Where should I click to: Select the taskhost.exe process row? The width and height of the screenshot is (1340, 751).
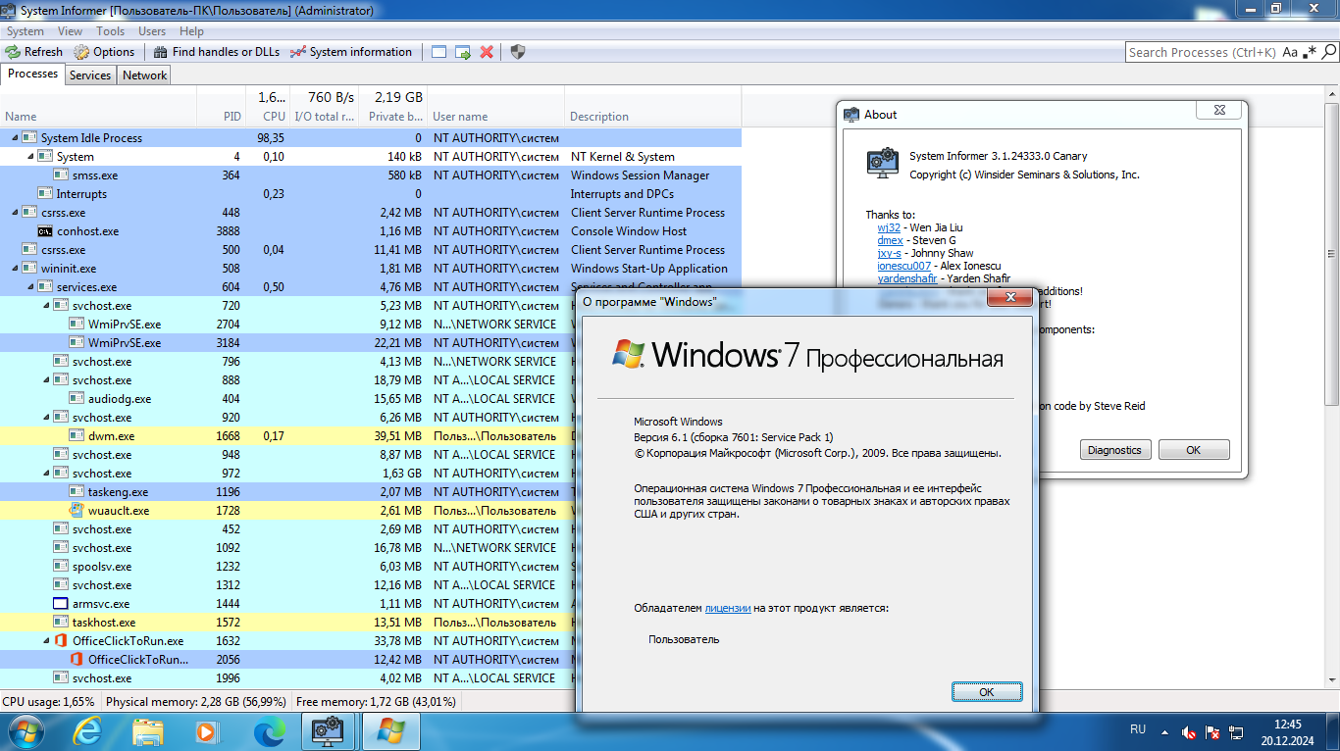click(x=371, y=623)
